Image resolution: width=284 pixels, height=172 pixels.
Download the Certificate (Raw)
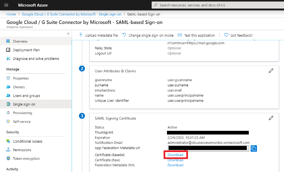click(175, 160)
